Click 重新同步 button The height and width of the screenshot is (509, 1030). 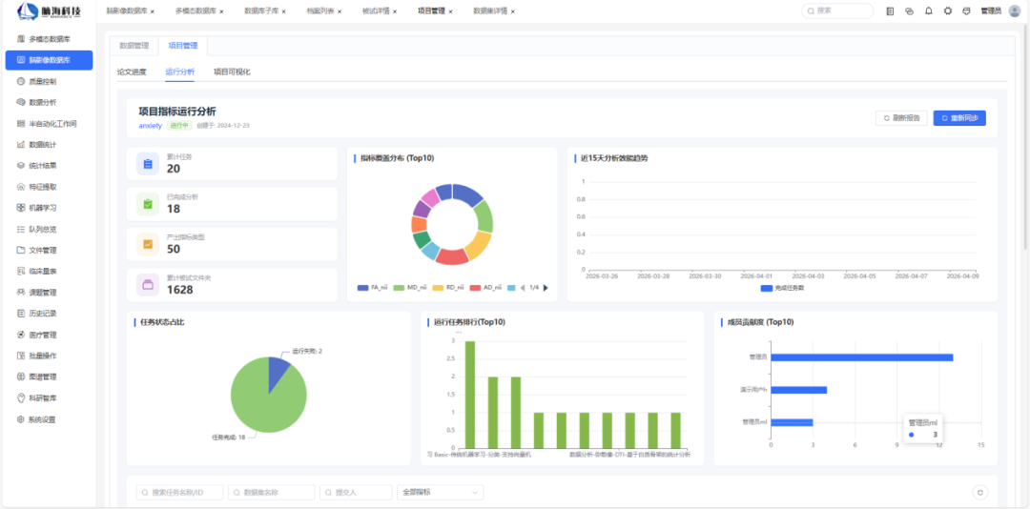tap(959, 118)
